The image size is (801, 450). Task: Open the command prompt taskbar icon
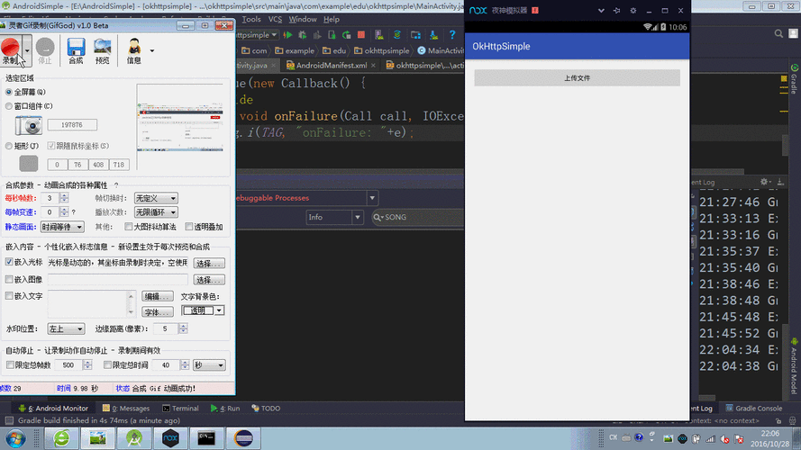pyautogui.click(x=206, y=438)
